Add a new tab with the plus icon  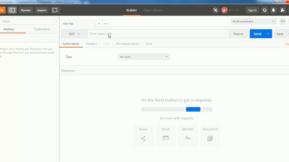point(99,23)
